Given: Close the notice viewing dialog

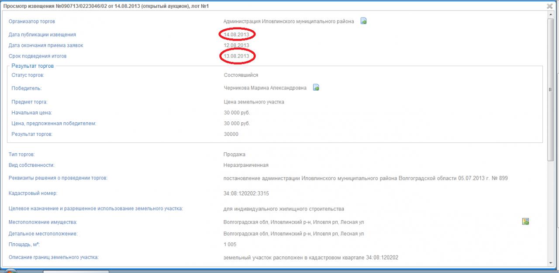Looking at the screenshot, I should 550,6.
